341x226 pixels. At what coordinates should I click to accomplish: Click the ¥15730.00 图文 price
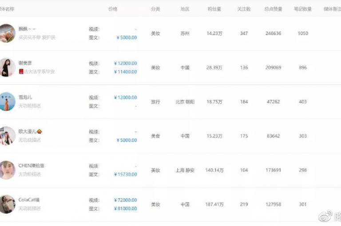click(x=126, y=174)
